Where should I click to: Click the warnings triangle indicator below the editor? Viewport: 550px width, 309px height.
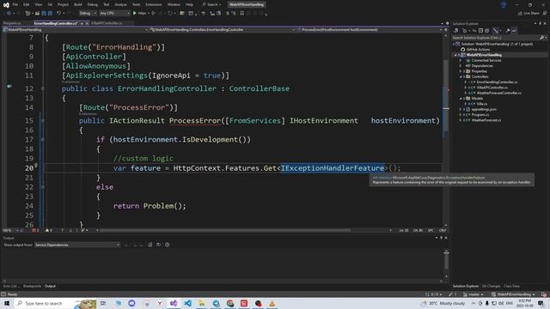click(49, 230)
